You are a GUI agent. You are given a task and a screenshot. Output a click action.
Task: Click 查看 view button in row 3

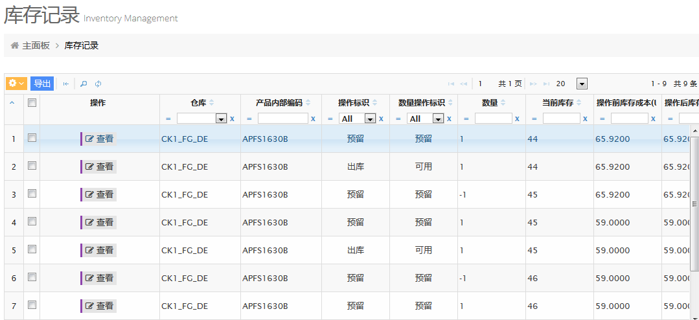pos(99,194)
